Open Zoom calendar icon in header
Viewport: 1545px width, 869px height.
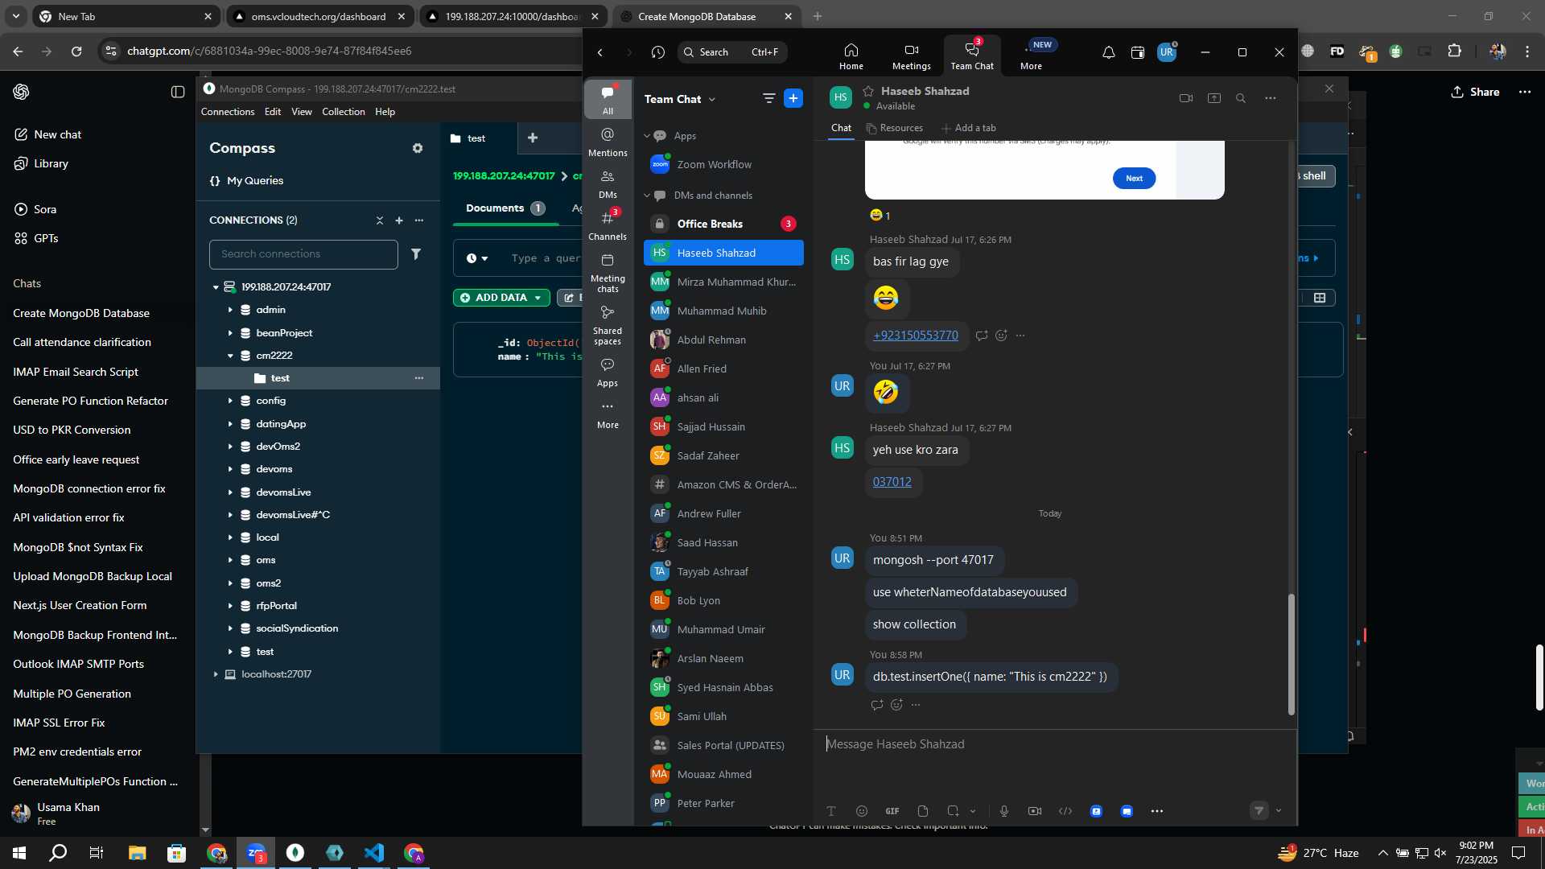point(1137,52)
